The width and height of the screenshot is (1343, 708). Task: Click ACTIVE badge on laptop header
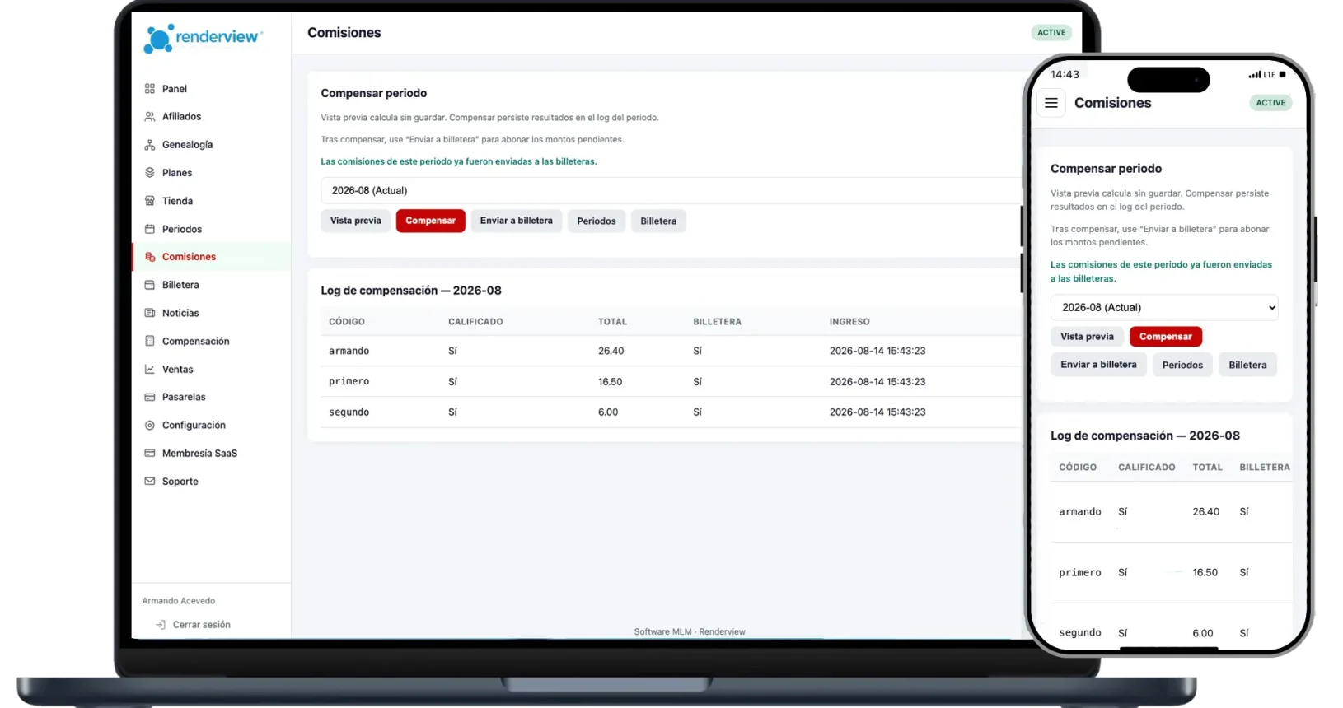click(x=1051, y=33)
